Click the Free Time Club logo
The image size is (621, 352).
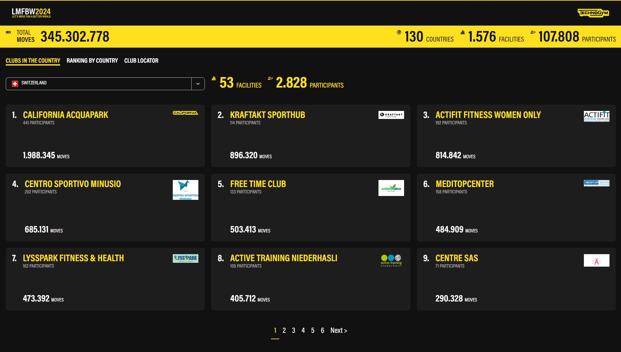[391, 188]
